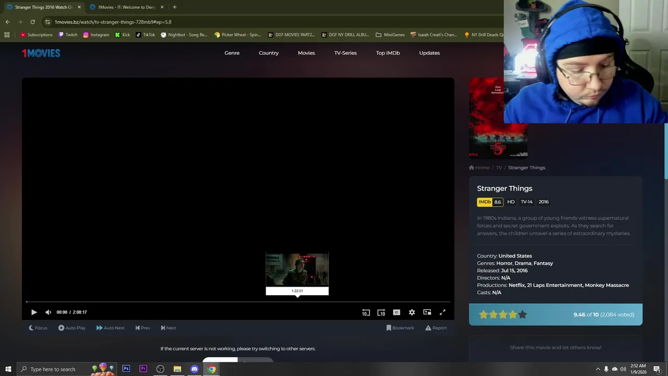Screen dimensions: 668x376
Task: Open Discord from taskbar
Action: click(x=195, y=369)
